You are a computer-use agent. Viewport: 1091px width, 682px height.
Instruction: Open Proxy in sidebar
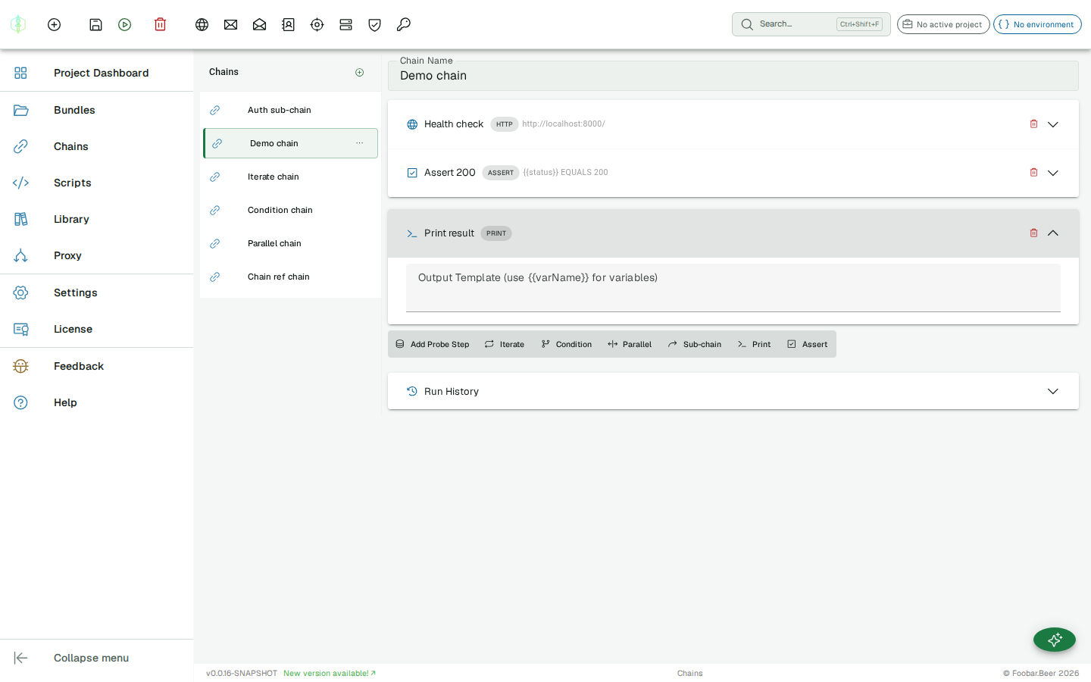coord(96,255)
